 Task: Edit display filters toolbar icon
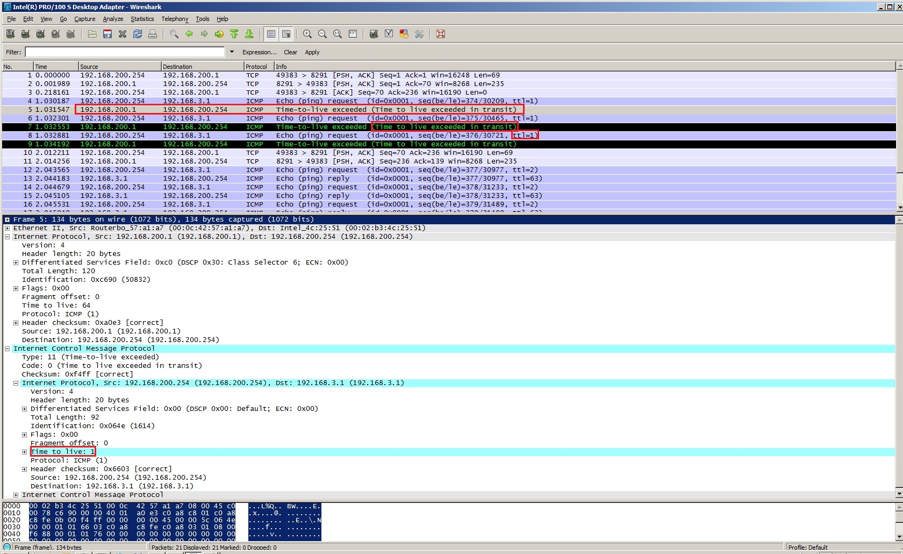tap(389, 34)
